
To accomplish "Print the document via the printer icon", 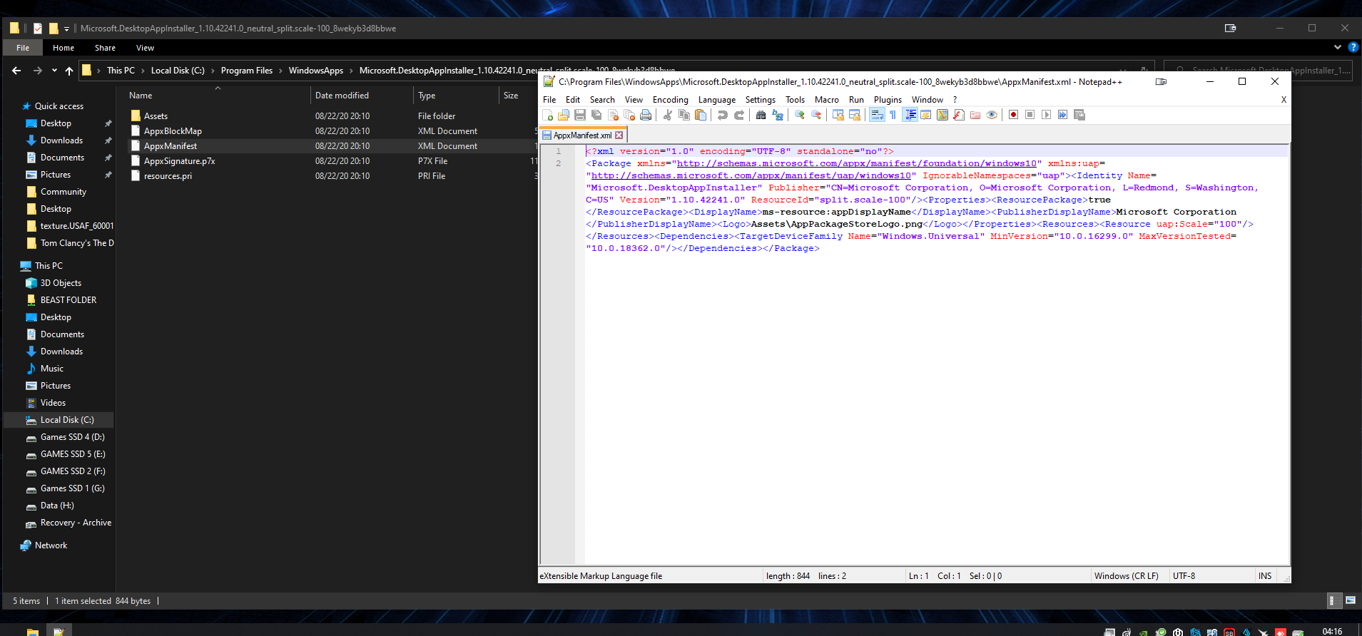I will point(646,115).
